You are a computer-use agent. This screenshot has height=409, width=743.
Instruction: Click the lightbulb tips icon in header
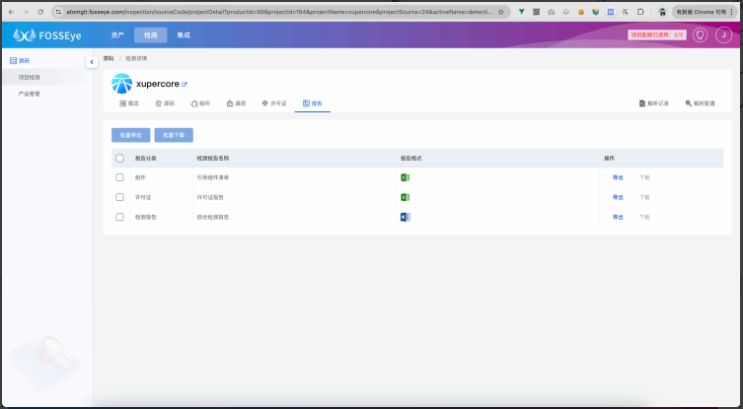(x=700, y=35)
